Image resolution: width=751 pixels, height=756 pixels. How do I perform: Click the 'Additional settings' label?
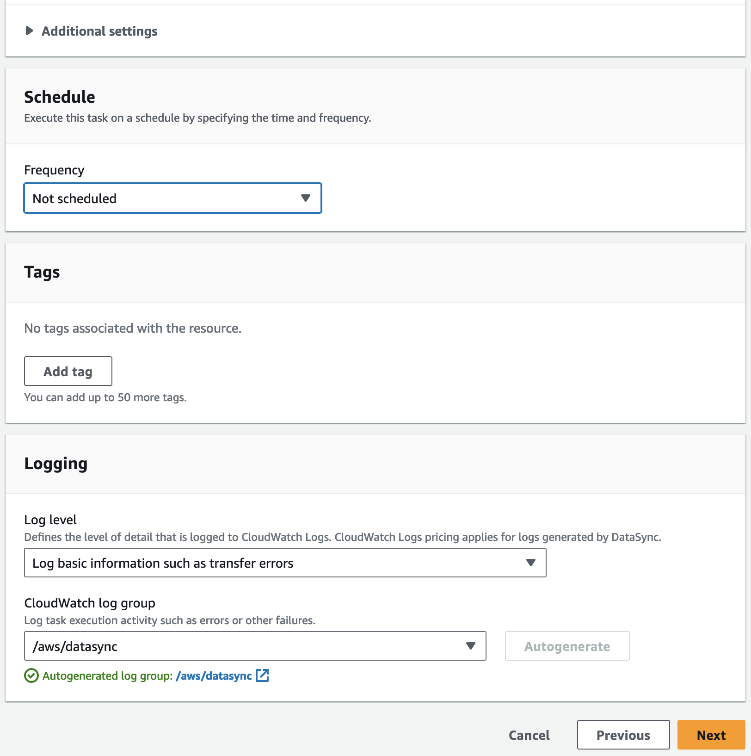99,31
